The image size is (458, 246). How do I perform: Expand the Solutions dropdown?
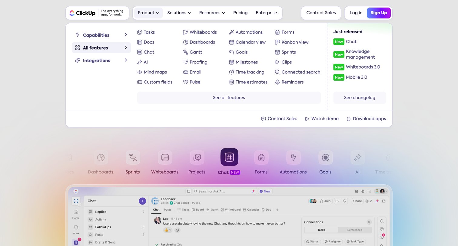coord(179,13)
